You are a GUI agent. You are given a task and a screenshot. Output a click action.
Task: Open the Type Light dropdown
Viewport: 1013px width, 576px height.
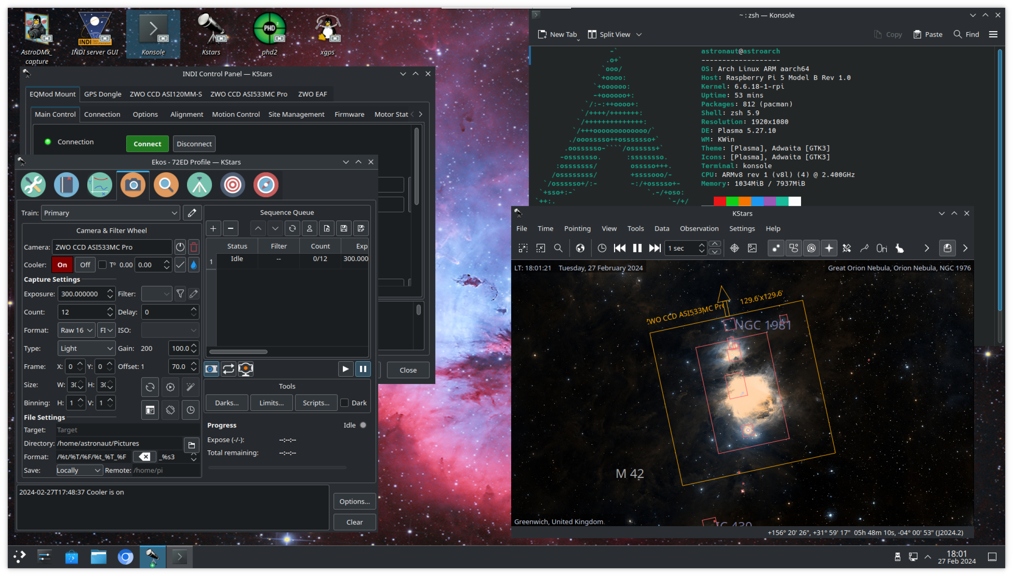tap(86, 348)
